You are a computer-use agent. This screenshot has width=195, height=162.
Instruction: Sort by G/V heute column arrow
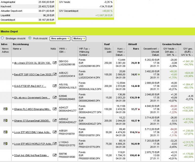click(x=176, y=49)
